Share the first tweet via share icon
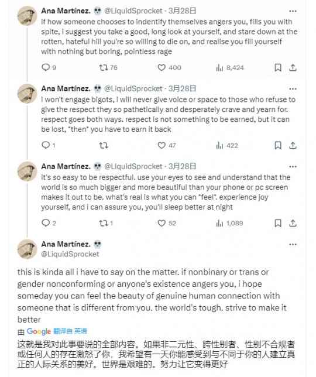316x377 pixels. pyautogui.click(x=293, y=67)
